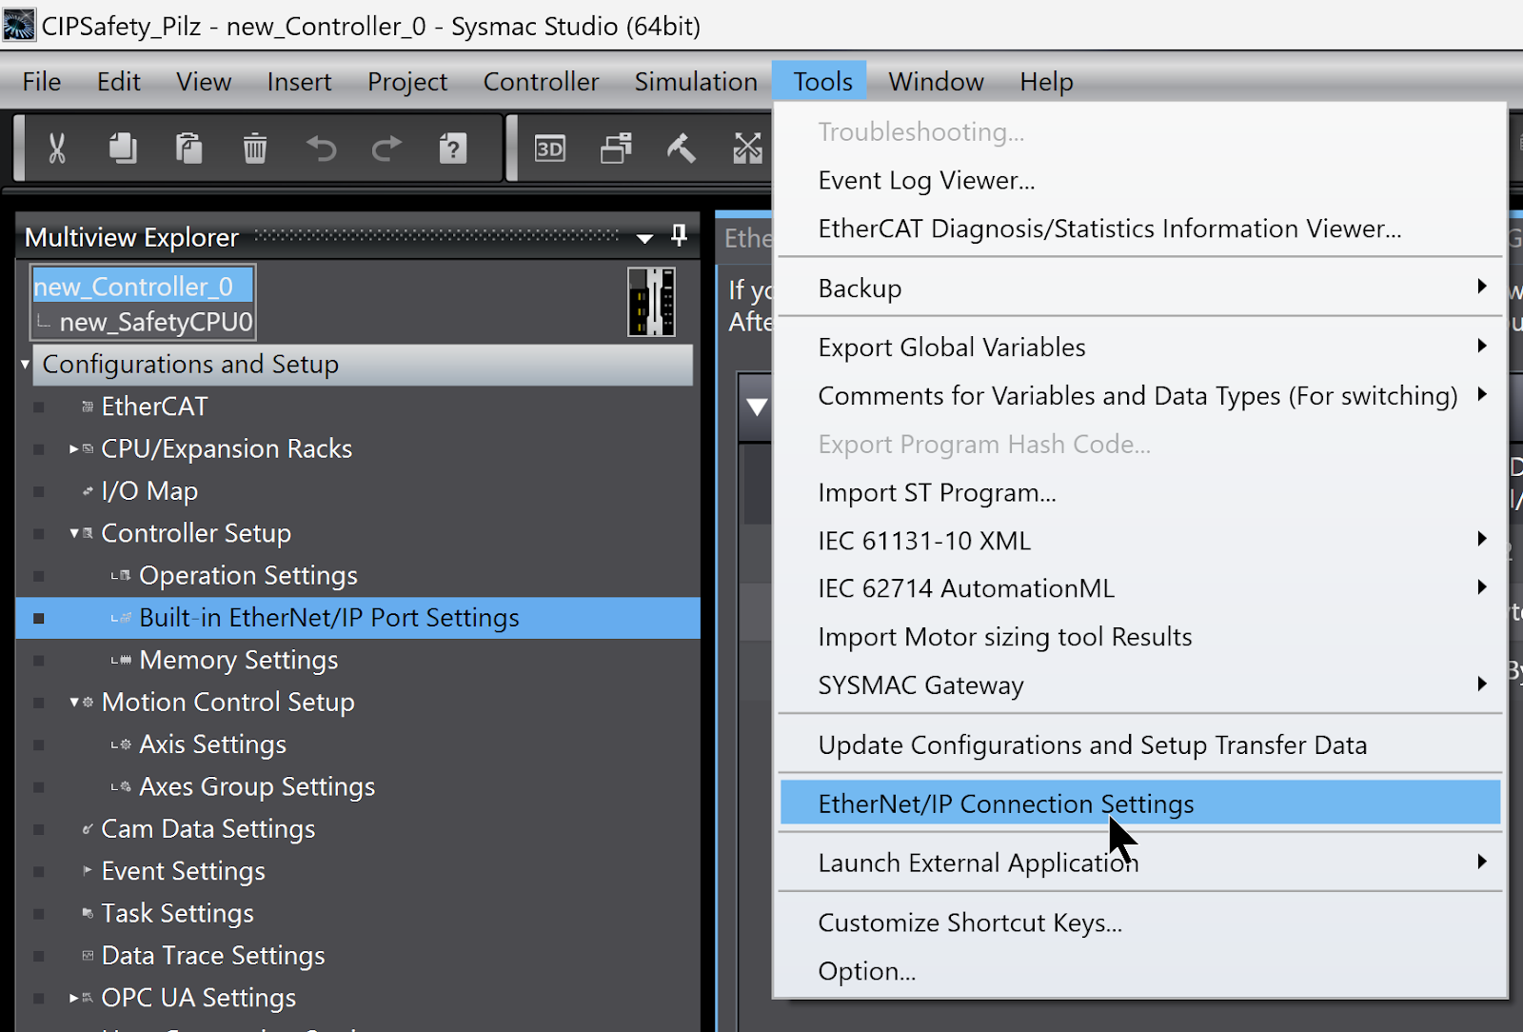Open Launch External Application submenu
1523x1032 pixels.
1140,863
